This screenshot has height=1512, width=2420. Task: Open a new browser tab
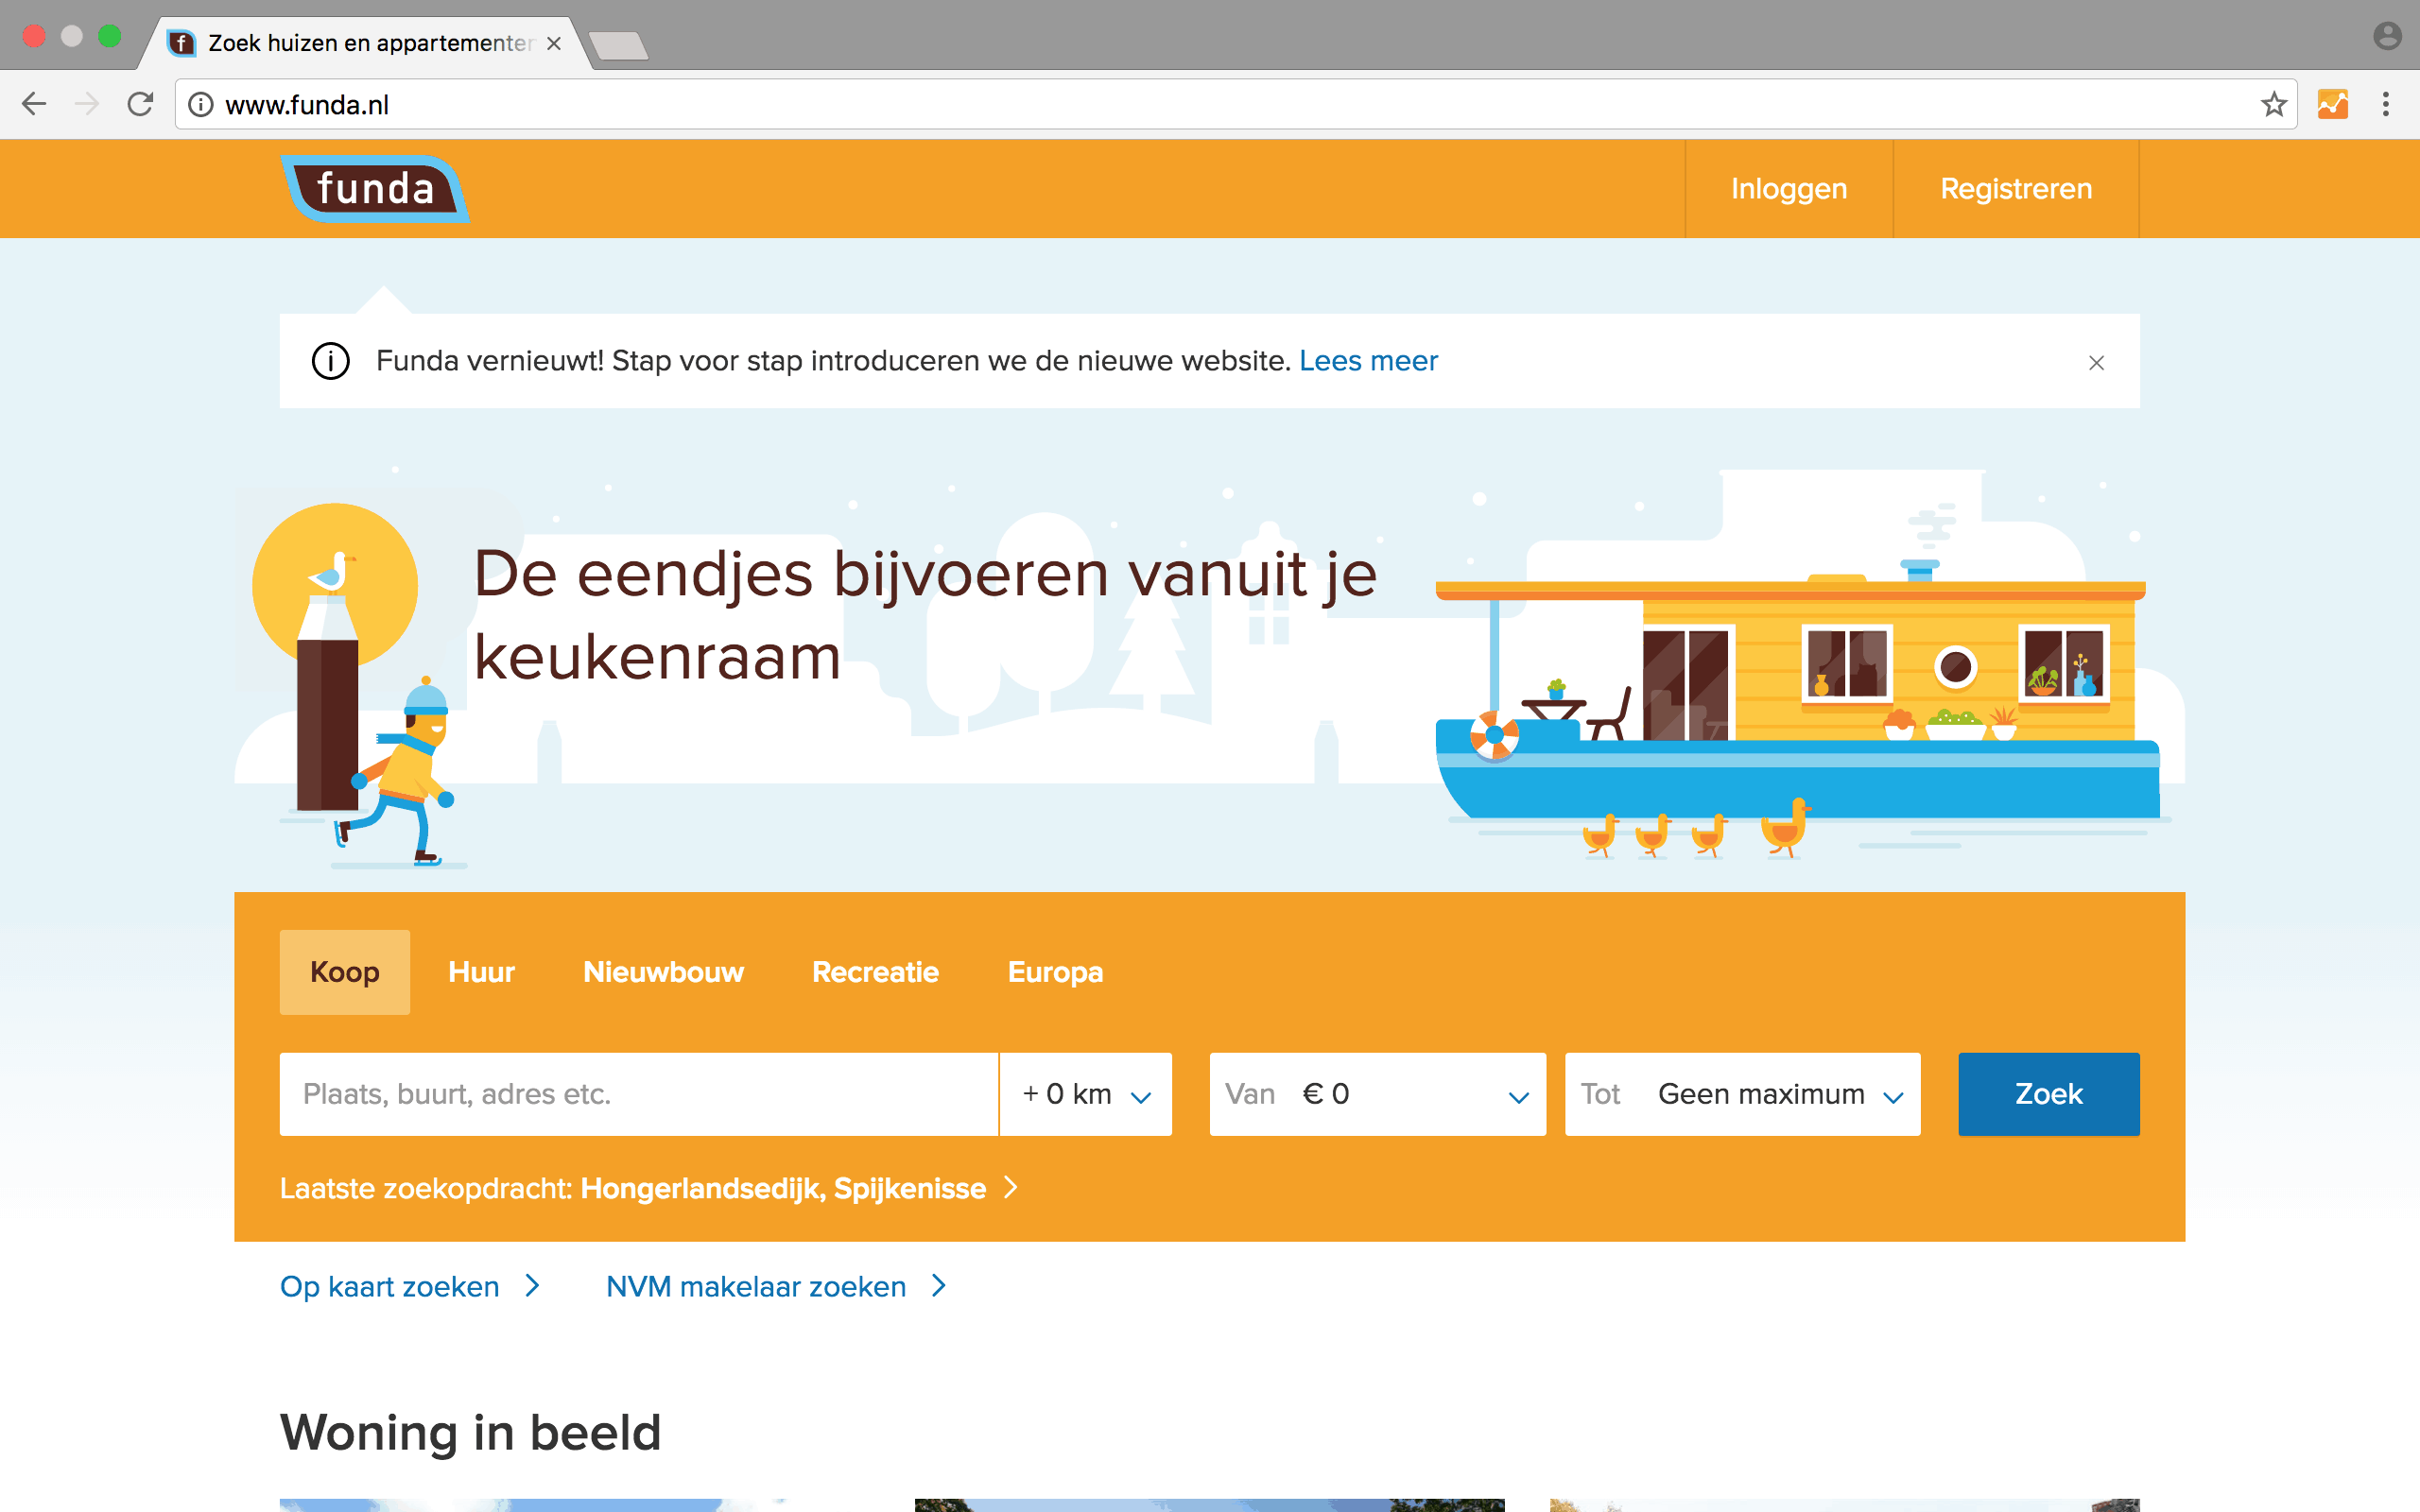coord(618,46)
